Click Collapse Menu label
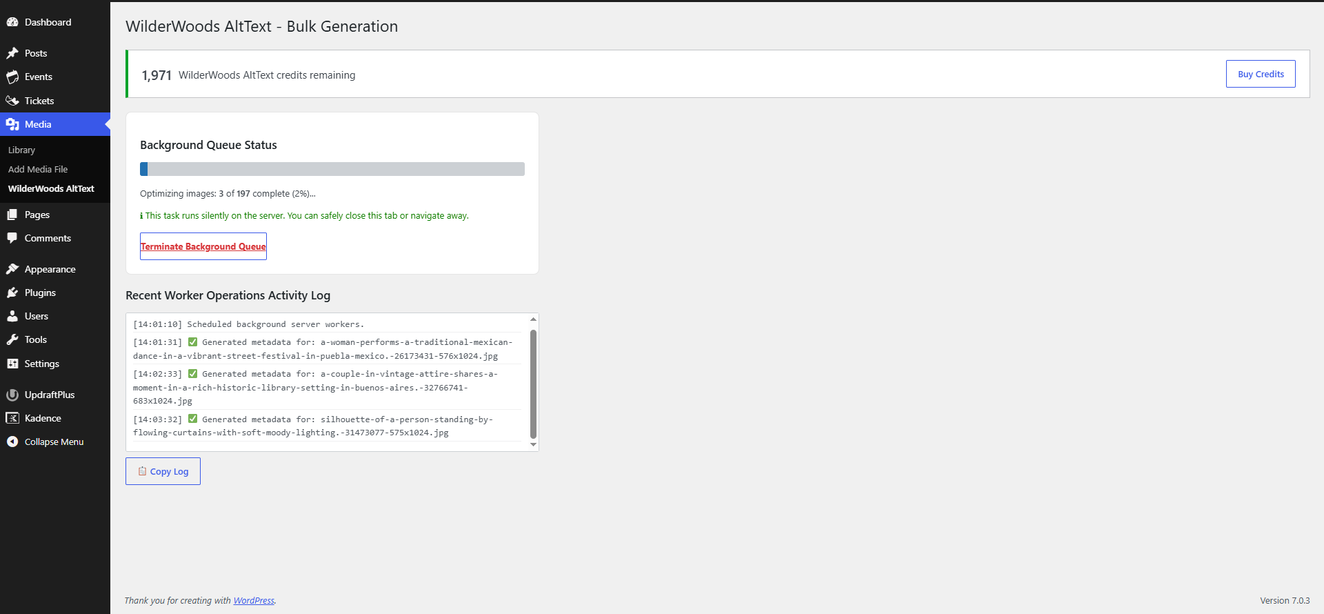This screenshot has width=1324, height=614. click(x=54, y=442)
